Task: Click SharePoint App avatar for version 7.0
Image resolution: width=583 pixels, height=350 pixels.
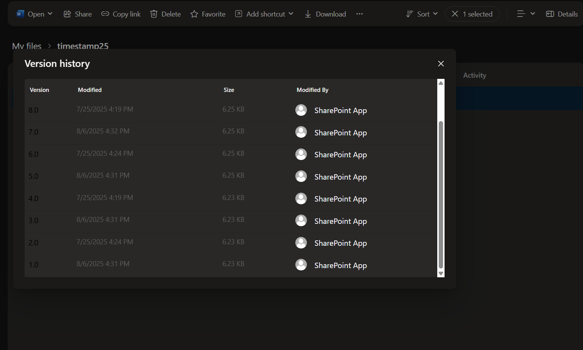Action: 301,132
